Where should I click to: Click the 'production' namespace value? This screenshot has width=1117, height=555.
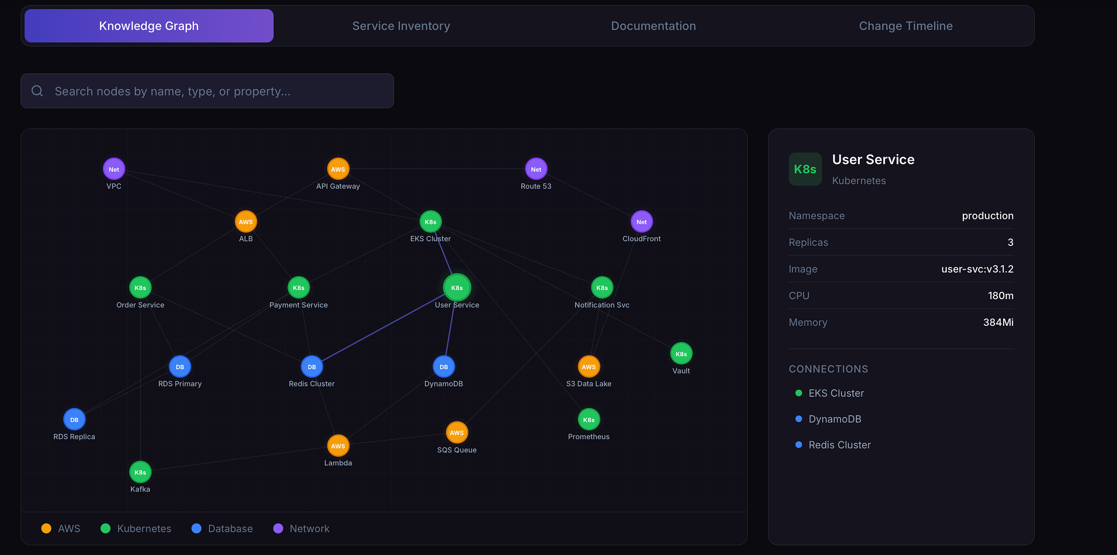[x=987, y=216]
